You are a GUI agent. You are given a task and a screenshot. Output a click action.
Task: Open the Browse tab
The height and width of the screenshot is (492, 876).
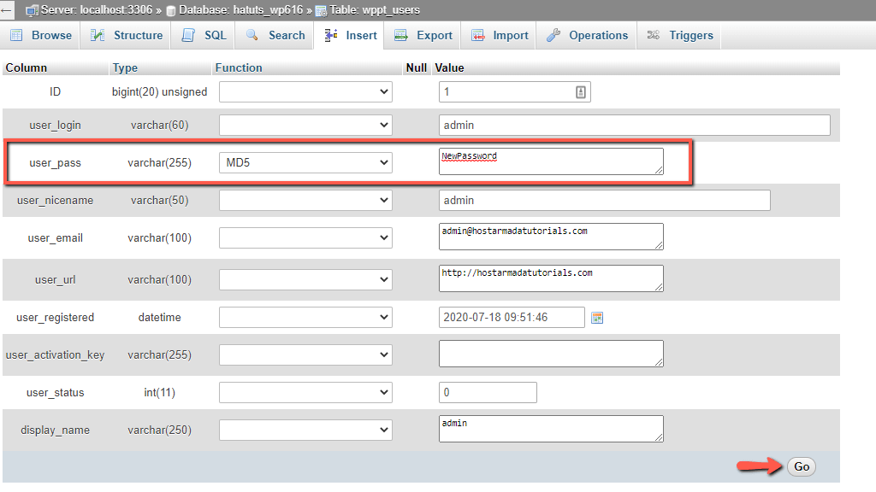41,35
